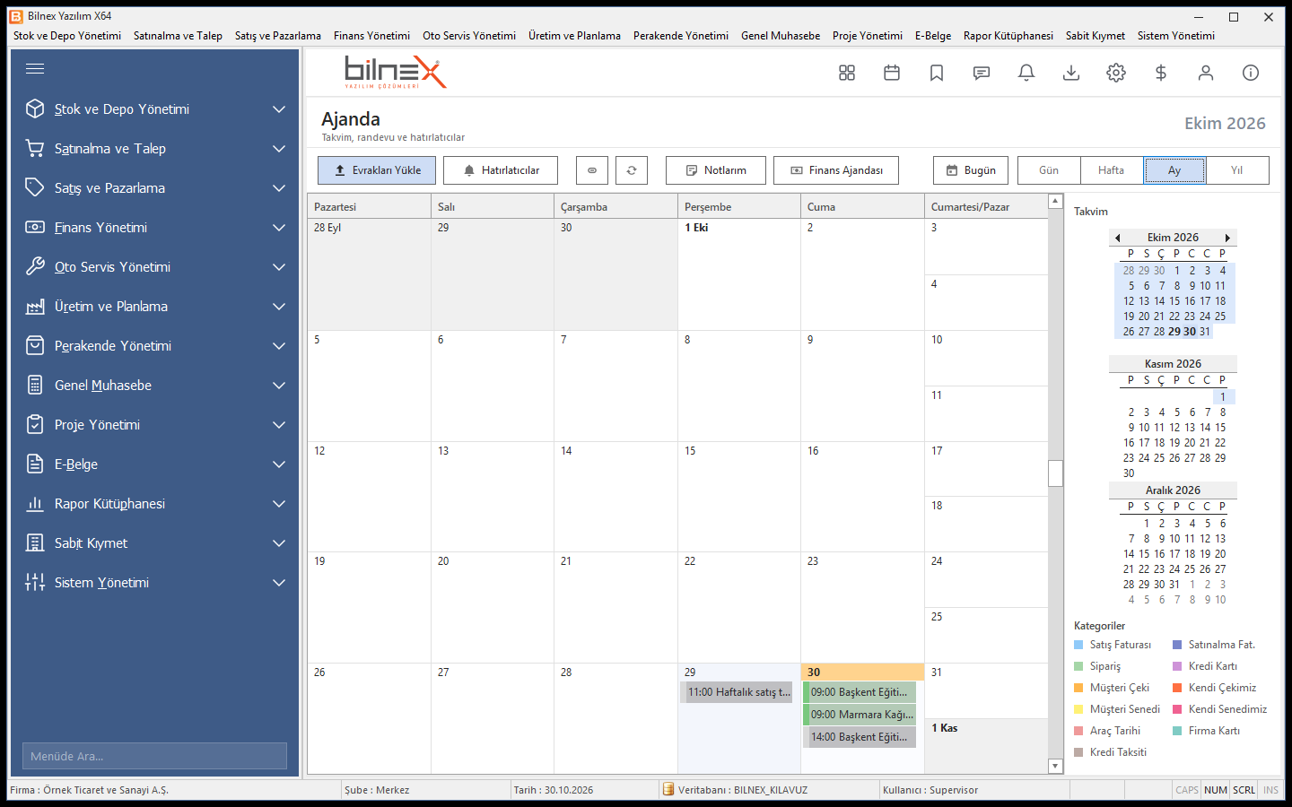Go to previous month in Takvim
Image resolution: width=1292 pixels, height=807 pixels.
pos(1118,238)
